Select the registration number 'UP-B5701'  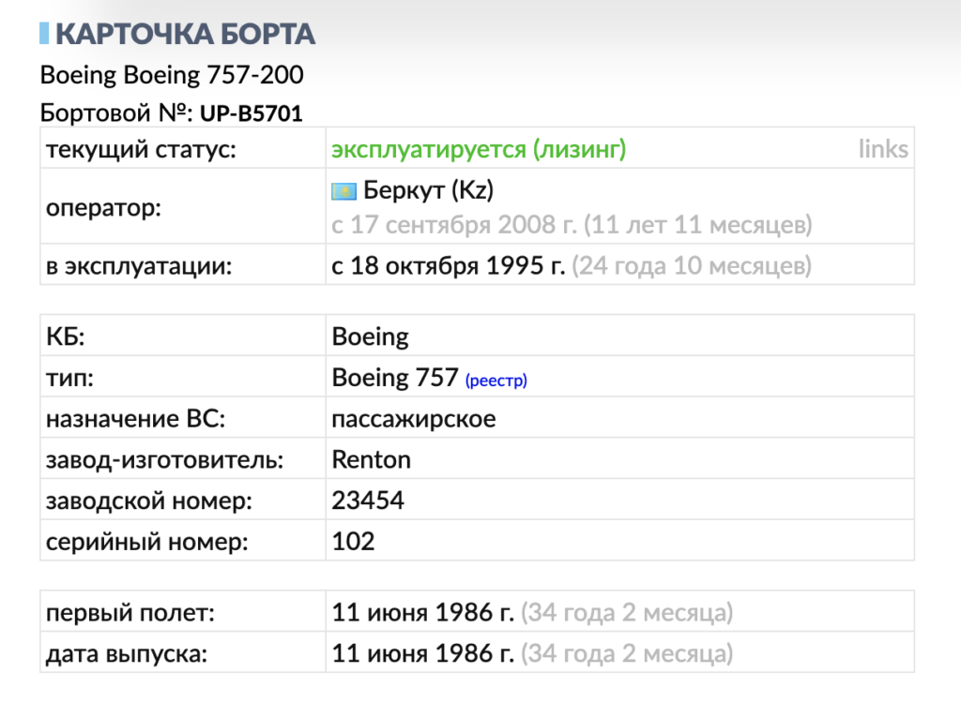click(252, 113)
